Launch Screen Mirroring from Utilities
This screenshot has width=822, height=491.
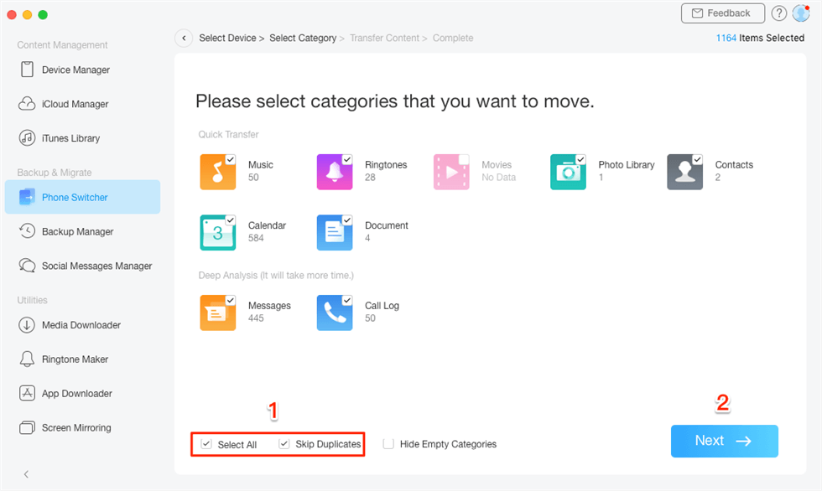click(x=75, y=427)
